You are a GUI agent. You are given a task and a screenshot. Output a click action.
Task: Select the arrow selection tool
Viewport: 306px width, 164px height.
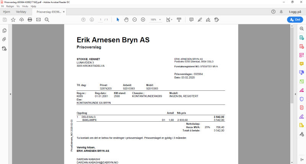(x=118, y=19)
